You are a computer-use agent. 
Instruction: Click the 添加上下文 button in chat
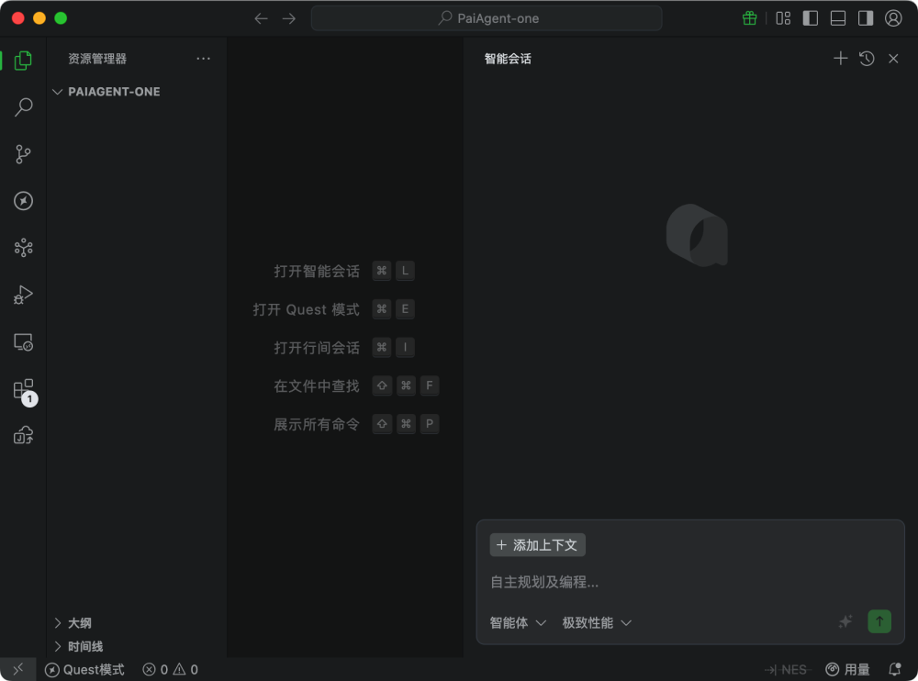537,544
